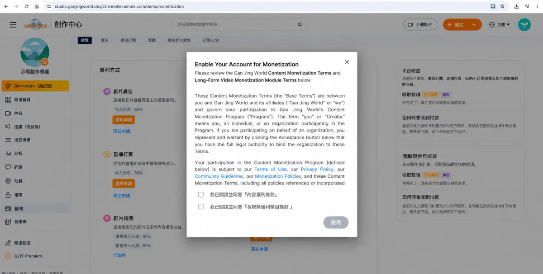Check 我已閱讀並同意「長視頻獲利模組條款」
The height and width of the screenshot is (274, 543).
point(201,207)
